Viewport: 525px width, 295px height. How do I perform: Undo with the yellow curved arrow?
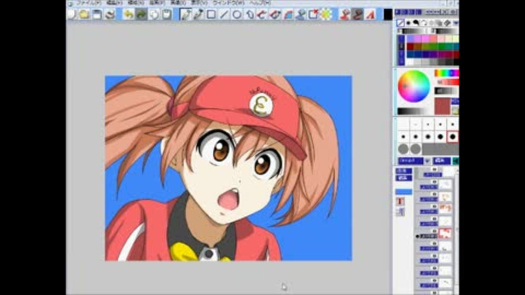(128, 14)
